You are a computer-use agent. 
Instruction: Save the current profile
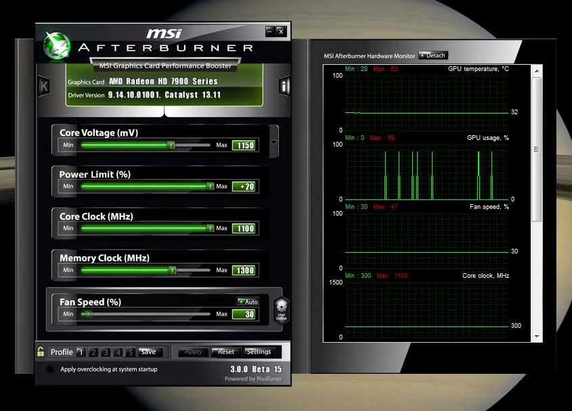coord(150,352)
